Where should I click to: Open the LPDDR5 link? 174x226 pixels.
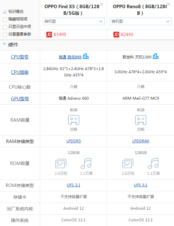pos(74,141)
